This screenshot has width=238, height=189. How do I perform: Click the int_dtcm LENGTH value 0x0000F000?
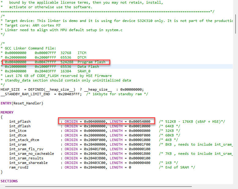[x=140, y=135]
